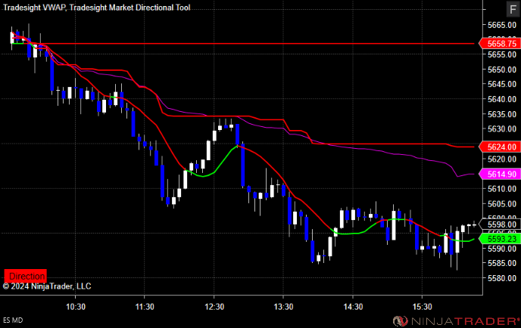
Task: Click the 5630.00 price axis label
Action: pos(502,128)
